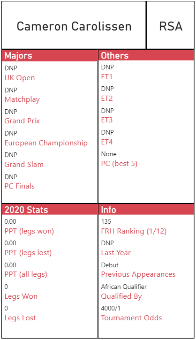Click the Tournament Odds label
This screenshot has height=340, width=196.
pos(132,318)
